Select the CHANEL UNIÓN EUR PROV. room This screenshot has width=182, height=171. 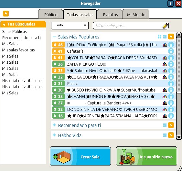[x=114, y=96]
